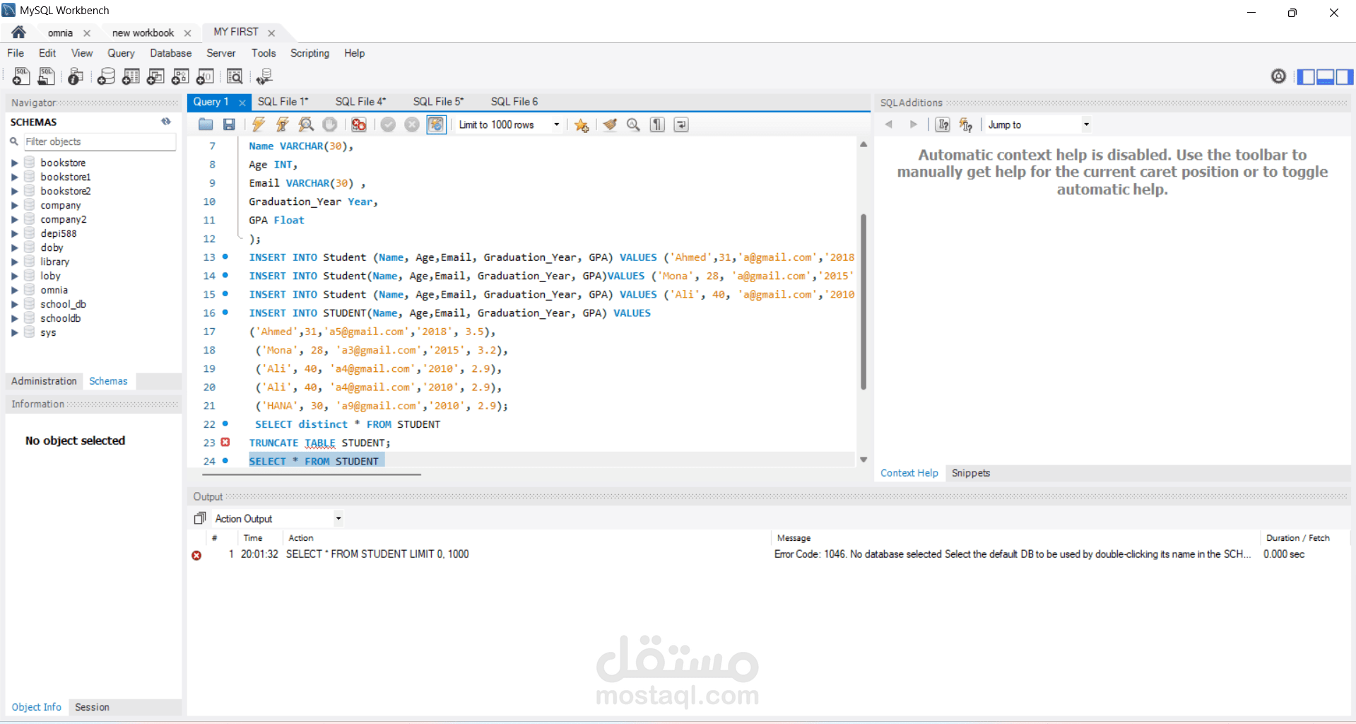Toggle auto-commit mode
This screenshot has height=724, width=1356.
coord(437,124)
